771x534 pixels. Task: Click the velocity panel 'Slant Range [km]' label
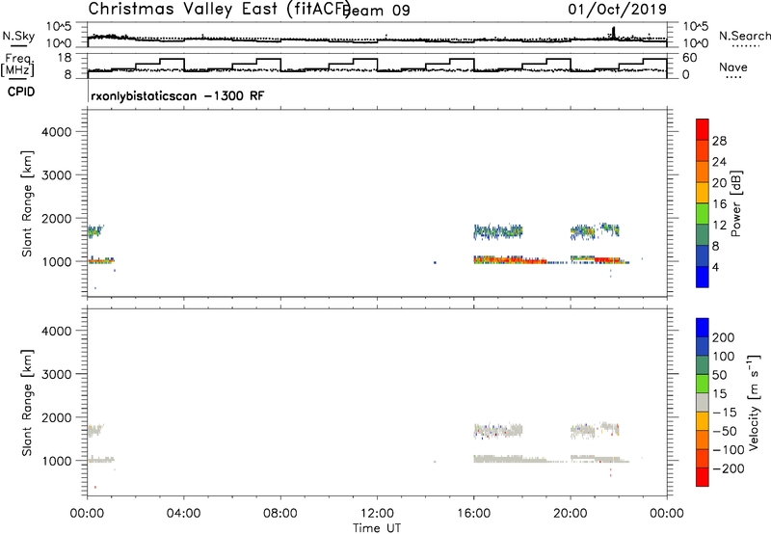(27, 403)
